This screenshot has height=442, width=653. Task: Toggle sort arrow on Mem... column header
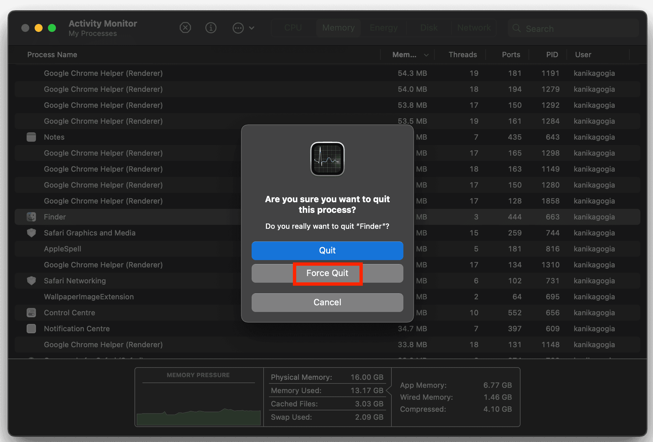pyautogui.click(x=426, y=55)
